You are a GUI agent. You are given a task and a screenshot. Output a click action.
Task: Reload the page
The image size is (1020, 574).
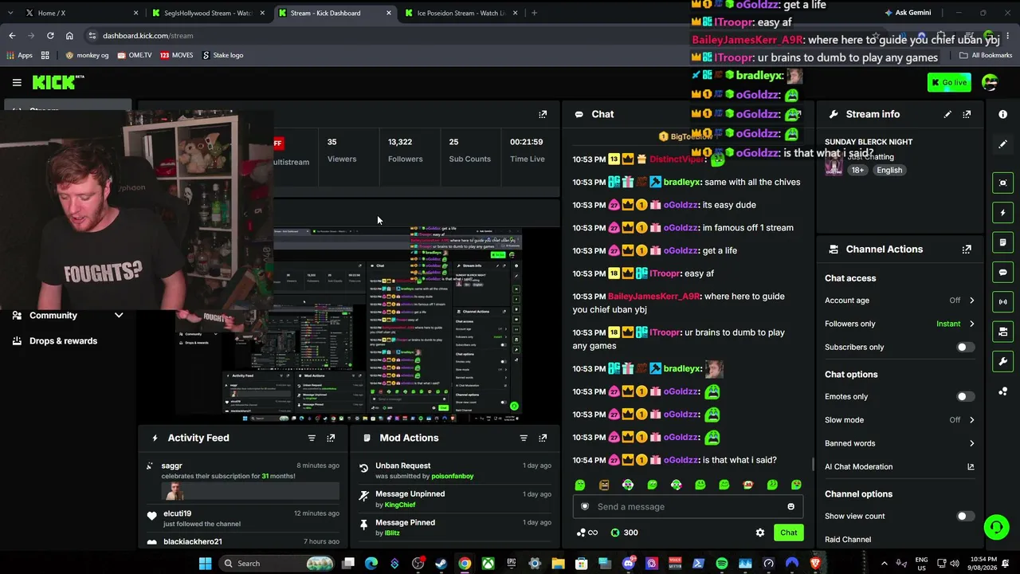pos(50,36)
